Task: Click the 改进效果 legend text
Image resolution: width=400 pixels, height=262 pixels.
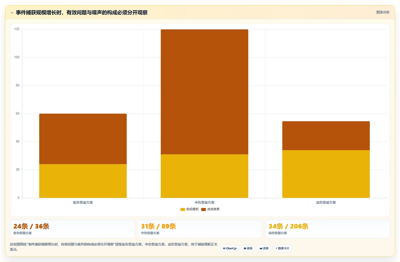Action: 213,209
